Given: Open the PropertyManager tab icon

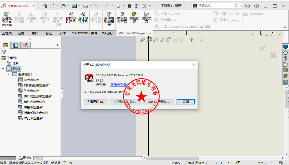Looking at the screenshot, I should click(x=16, y=45).
